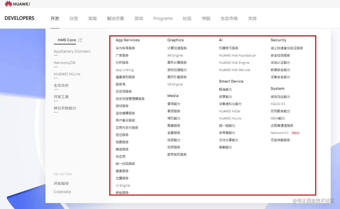Open 机器学习服务 under AI

(229, 48)
